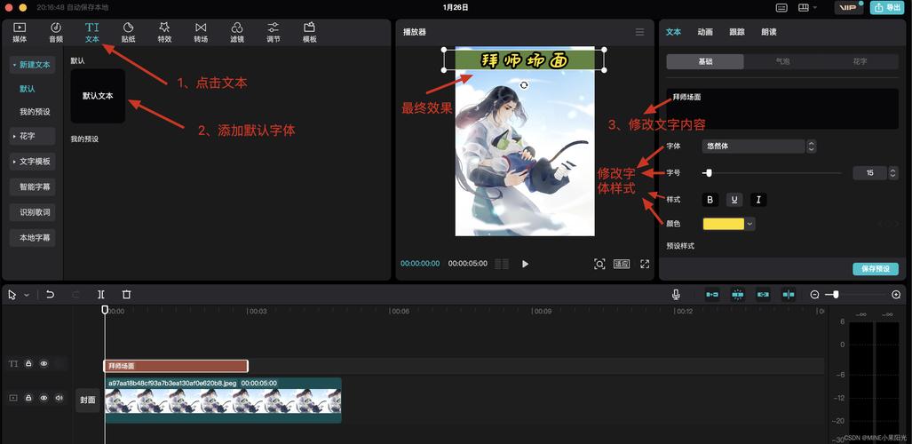Toggle italic I style
The image size is (912, 444).
pyautogui.click(x=758, y=200)
